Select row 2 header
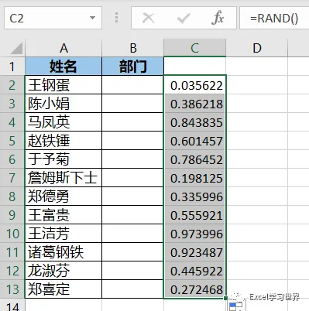The image size is (309, 311). pos(12,85)
